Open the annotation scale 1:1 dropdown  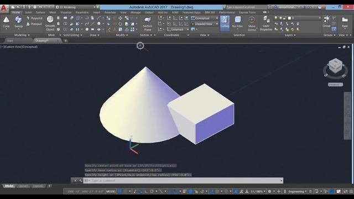point(258,192)
